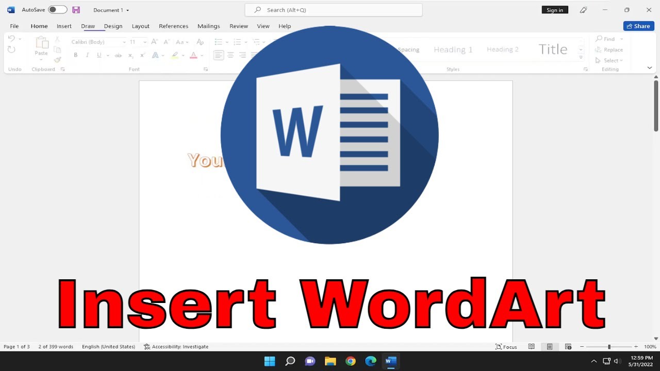This screenshot has width=660, height=371.
Task: Click the red font color button
Action: point(193,55)
